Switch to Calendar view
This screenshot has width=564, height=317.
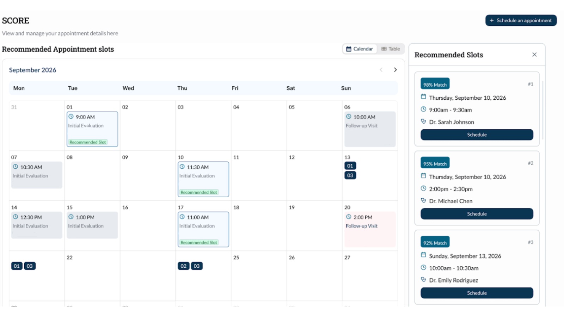(360, 49)
